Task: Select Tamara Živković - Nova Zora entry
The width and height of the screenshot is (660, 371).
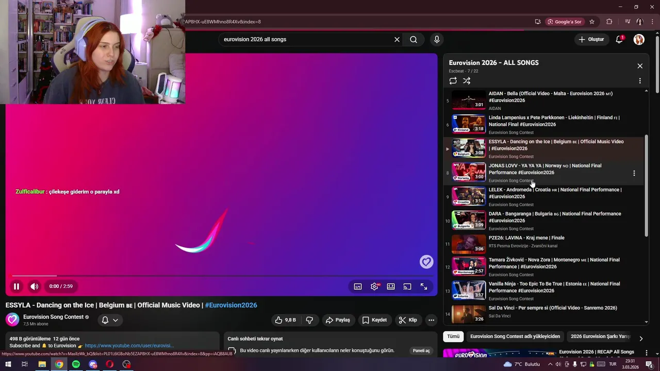Action: pos(544,267)
